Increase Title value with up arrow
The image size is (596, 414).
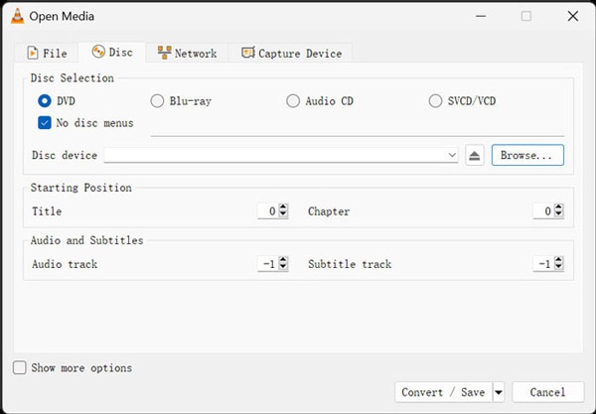283,207
